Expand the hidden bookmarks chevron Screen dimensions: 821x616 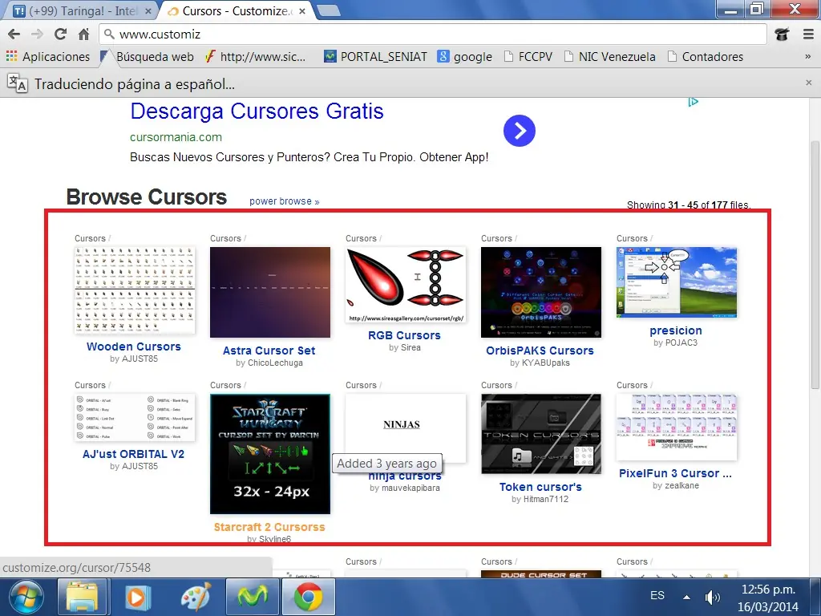808,57
